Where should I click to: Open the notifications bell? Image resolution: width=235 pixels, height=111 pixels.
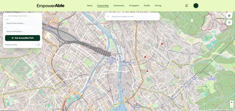click(x=186, y=6)
